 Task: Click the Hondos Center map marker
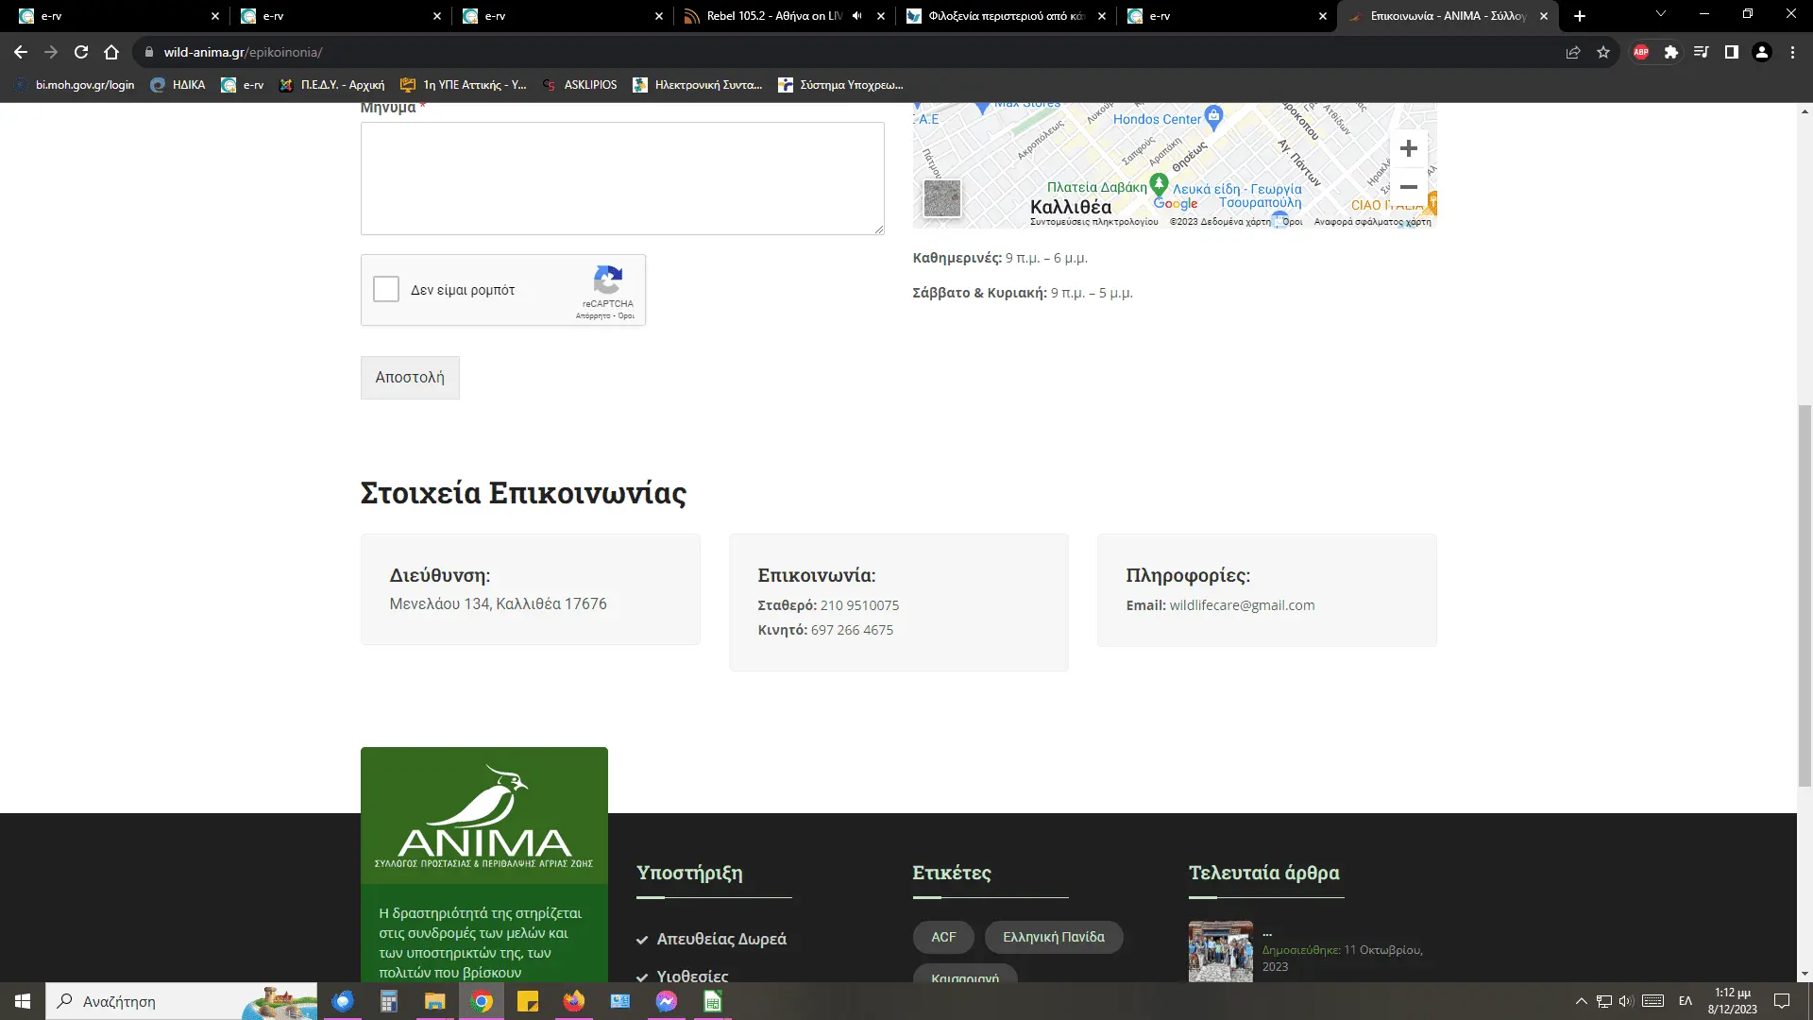coord(1213,117)
